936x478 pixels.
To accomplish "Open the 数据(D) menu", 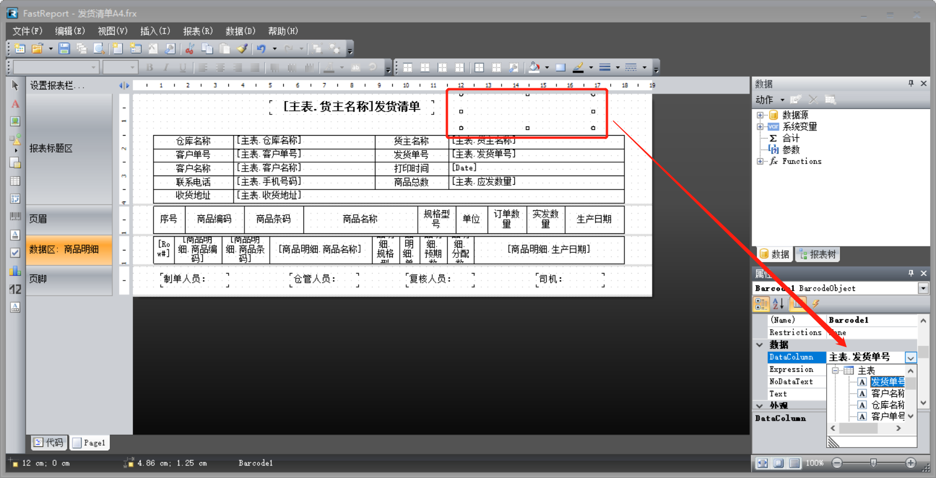I will point(240,31).
